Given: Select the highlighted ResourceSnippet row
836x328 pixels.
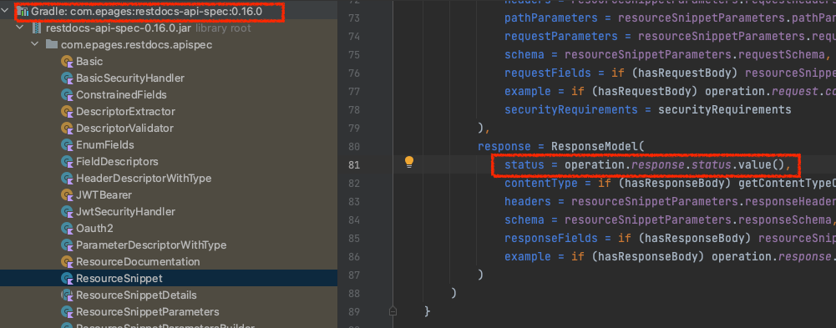Looking at the screenshot, I should click(169, 279).
